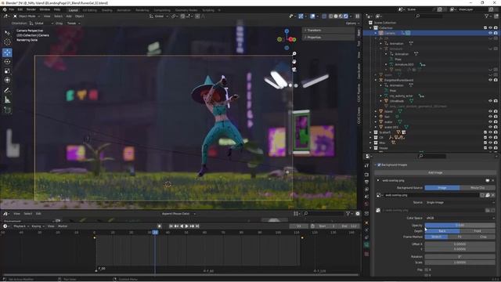Click the pan hand viewport icon
This screenshot has height=282, width=501.
click(294, 61)
